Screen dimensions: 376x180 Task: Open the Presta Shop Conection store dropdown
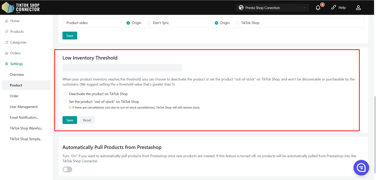[272, 8]
